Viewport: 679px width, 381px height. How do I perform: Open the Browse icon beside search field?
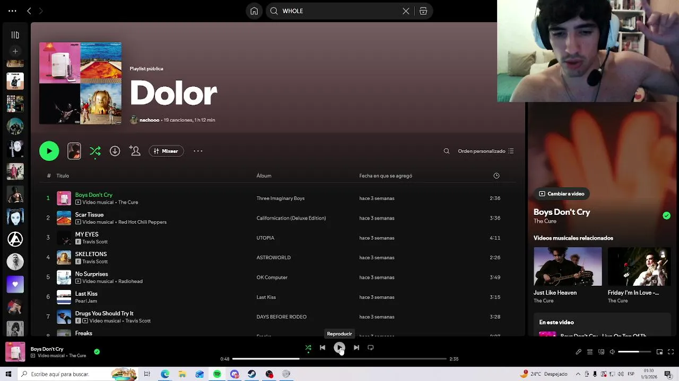tap(423, 11)
